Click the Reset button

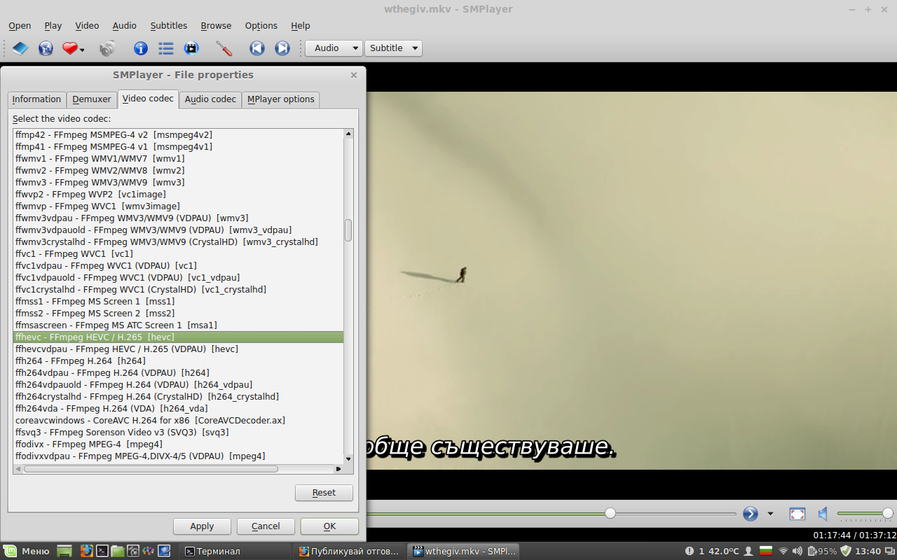coord(324,493)
